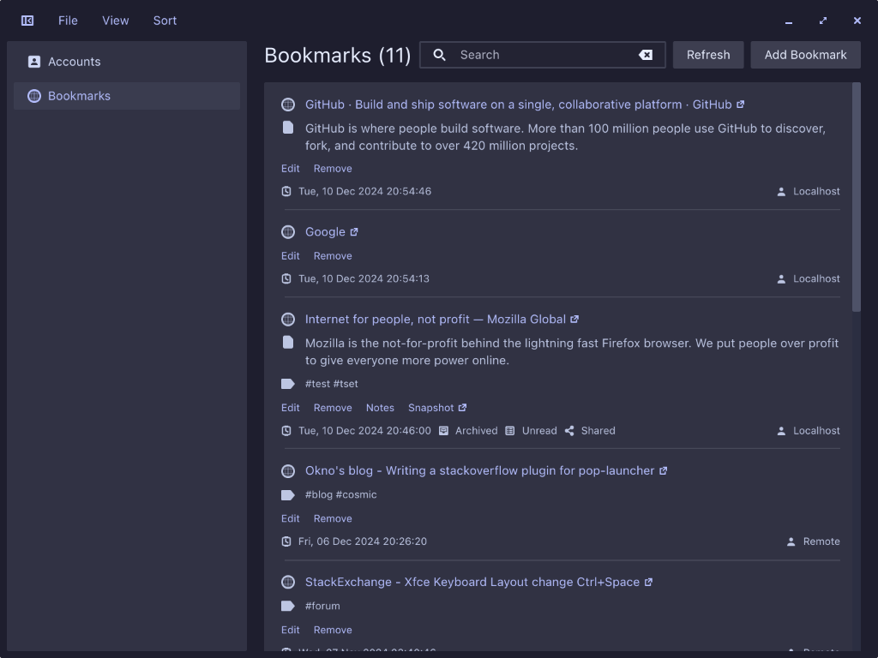Click the Shared status icon
This screenshot has width=878, height=658.
[x=569, y=431]
